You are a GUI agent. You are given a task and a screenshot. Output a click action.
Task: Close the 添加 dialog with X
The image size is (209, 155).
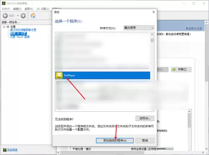pos(153,12)
